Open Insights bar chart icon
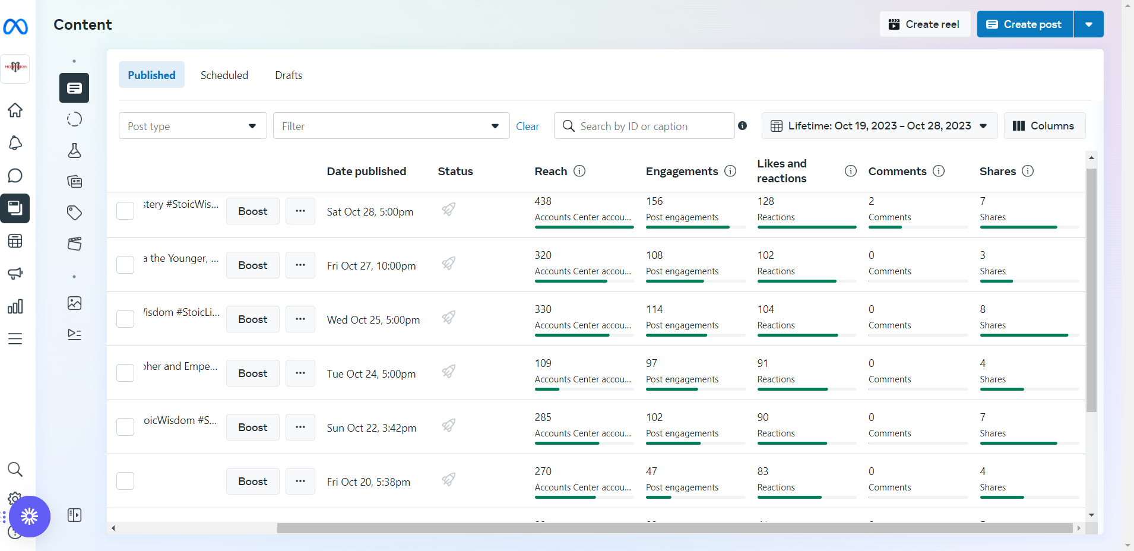Screen dimensions: 1134x551 [15, 306]
